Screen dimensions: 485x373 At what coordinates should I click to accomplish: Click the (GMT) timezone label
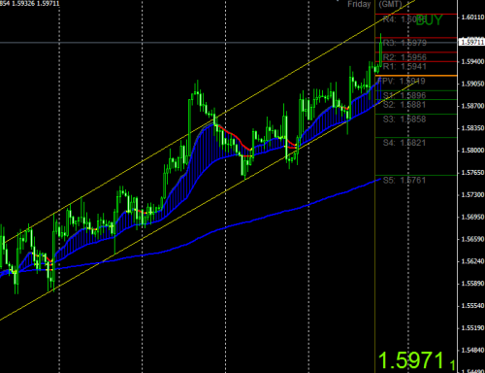click(x=390, y=4)
